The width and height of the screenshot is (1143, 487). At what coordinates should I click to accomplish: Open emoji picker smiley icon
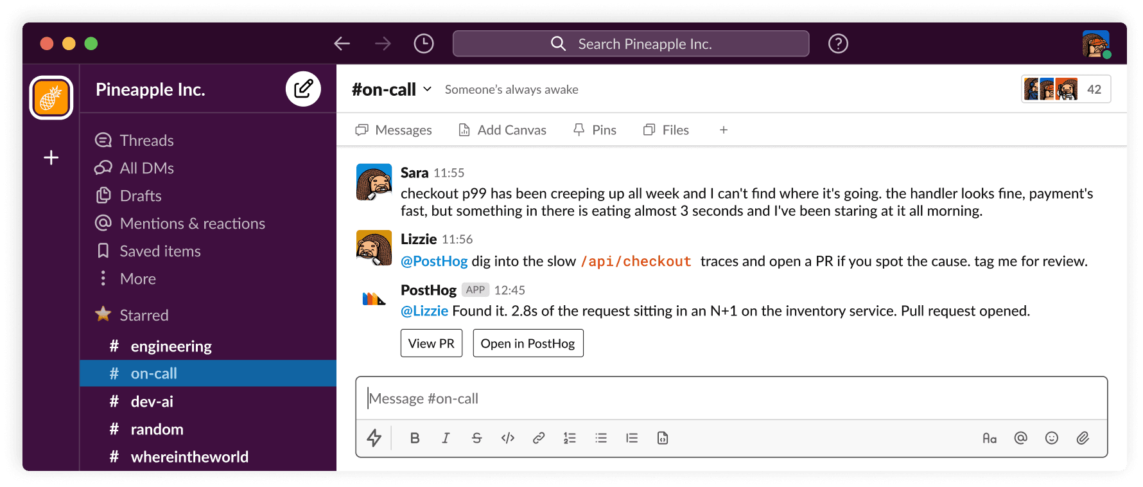click(x=1051, y=438)
